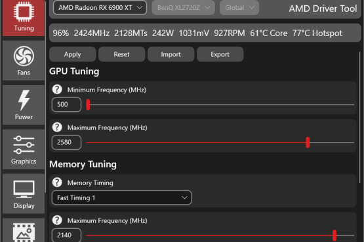
Task: Switch to the Power section
Action: tap(24, 105)
